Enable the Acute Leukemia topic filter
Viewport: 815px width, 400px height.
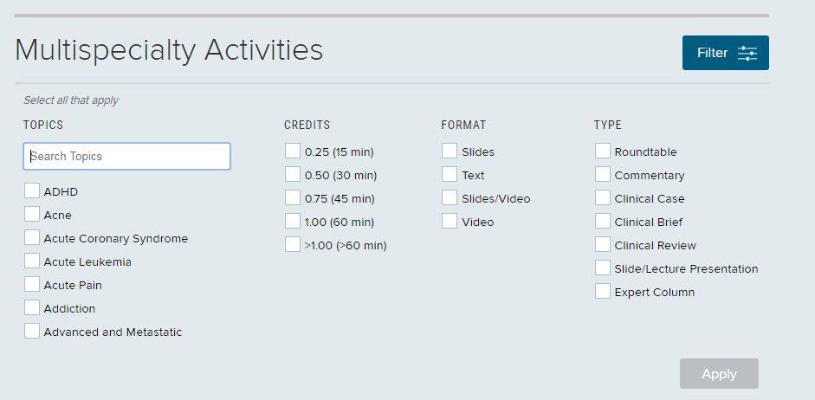tap(32, 261)
